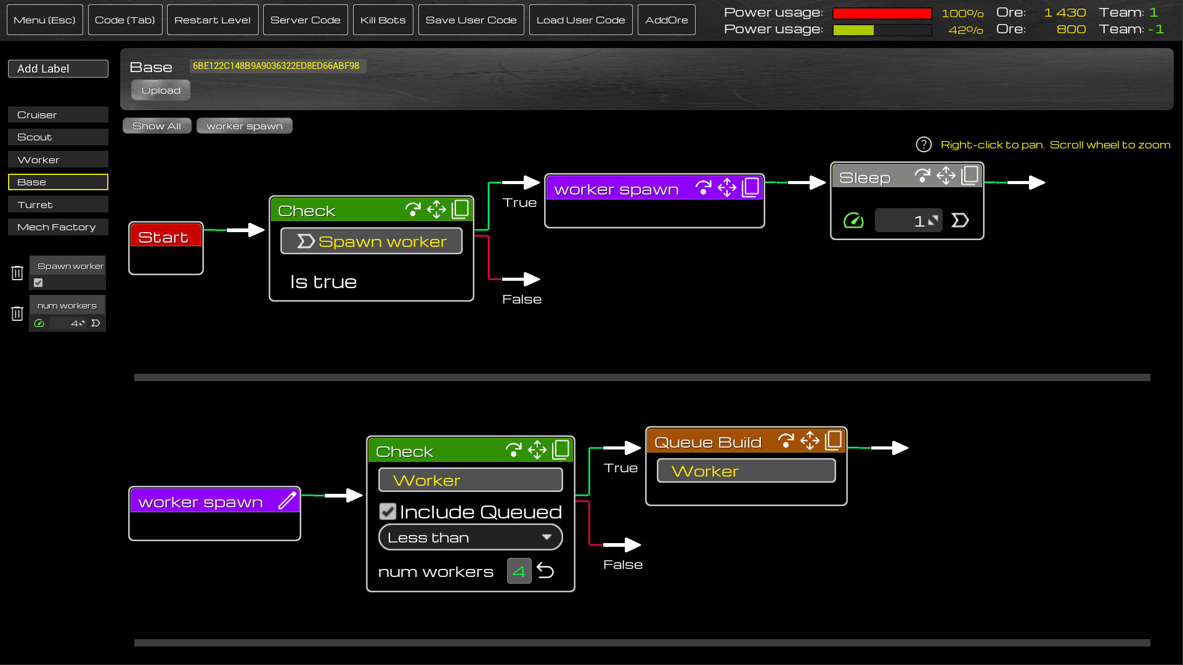Click the 42% power usage bar
The height and width of the screenshot is (665, 1183).
(882, 29)
